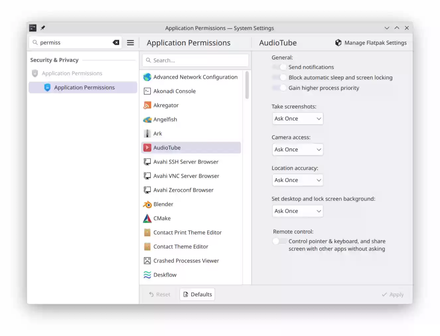Click the Blender icon in the app list
Image resolution: width=440 pixels, height=336 pixels.
tap(147, 204)
